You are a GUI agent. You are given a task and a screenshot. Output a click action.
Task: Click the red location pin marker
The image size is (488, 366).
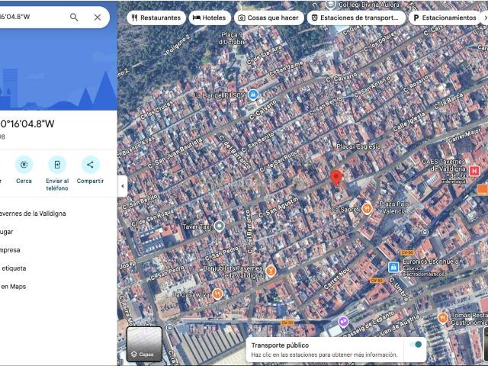[335, 178]
